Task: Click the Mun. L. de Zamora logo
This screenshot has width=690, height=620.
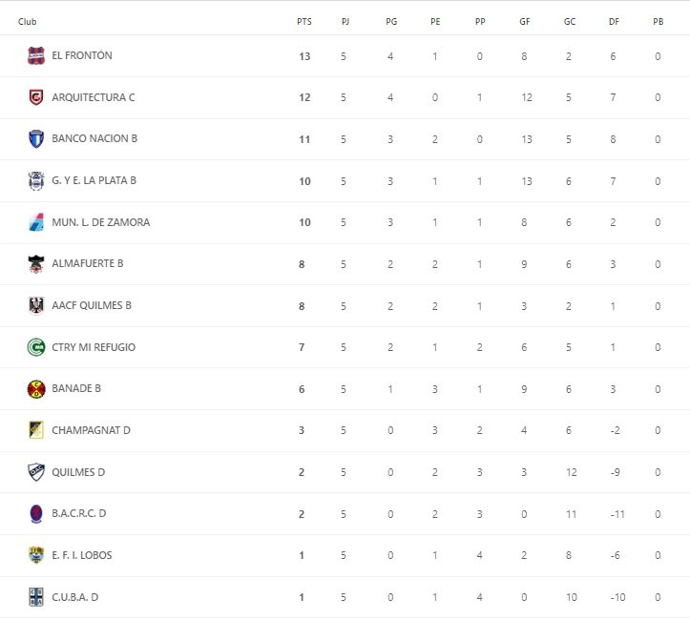Action: pos(36,222)
